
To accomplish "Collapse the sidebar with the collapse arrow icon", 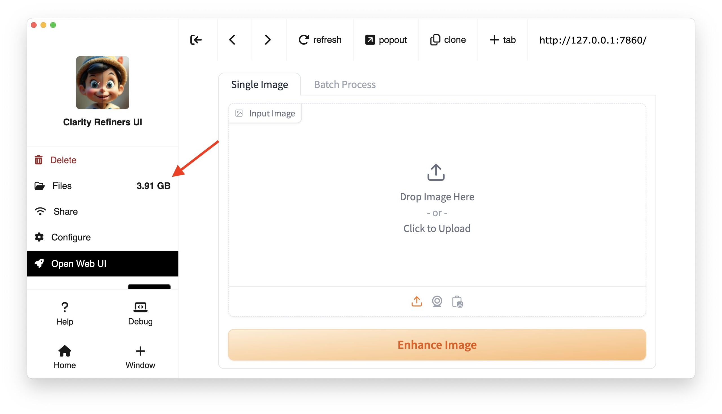I will pos(196,40).
